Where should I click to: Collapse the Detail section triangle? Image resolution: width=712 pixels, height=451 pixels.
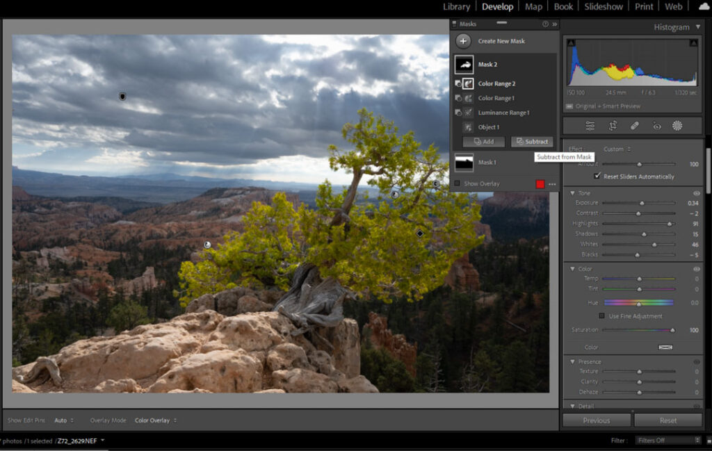(x=573, y=406)
